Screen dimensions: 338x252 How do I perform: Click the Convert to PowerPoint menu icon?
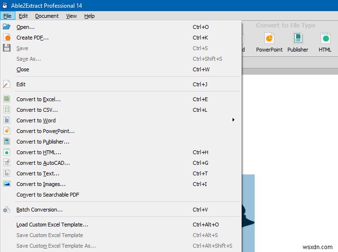7,131
